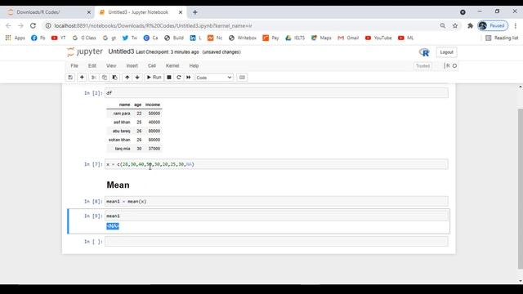Screen dimensions: 523x294
Task: Close the Downloads/R Codes/ tab
Action: pyautogui.click(x=89, y=12)
